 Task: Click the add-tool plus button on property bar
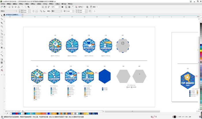coord(95,11)
